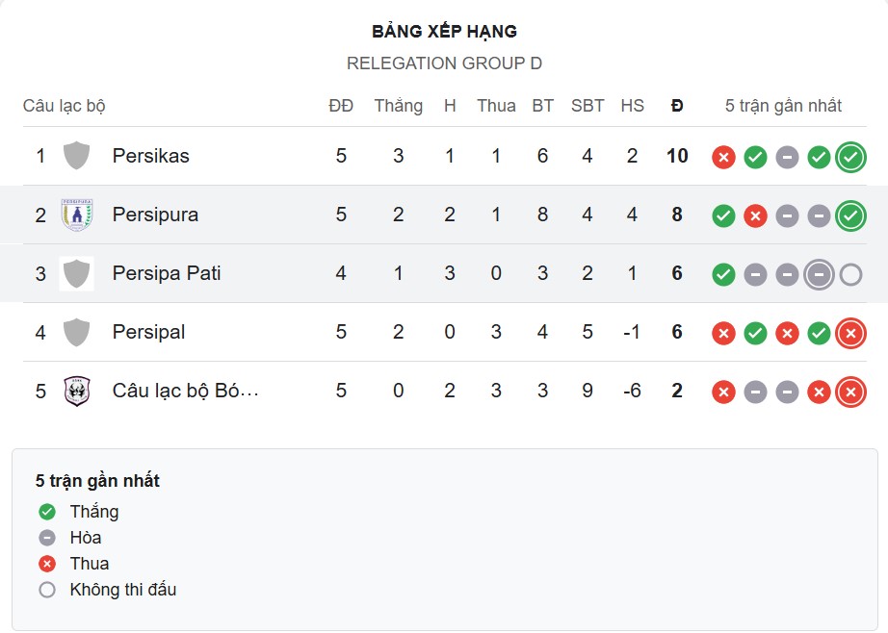Screen dimensions: 888x633
Task: Select the Persikas shield badge icon
Action: 76,156
